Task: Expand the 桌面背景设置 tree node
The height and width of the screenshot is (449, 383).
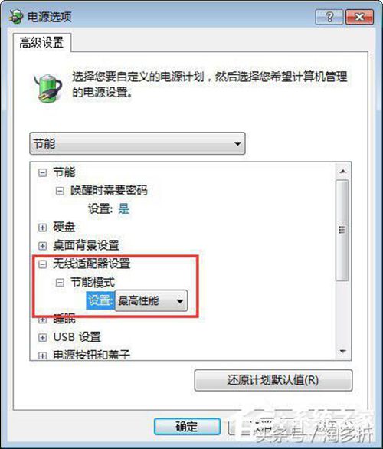Action: point(42,246)
